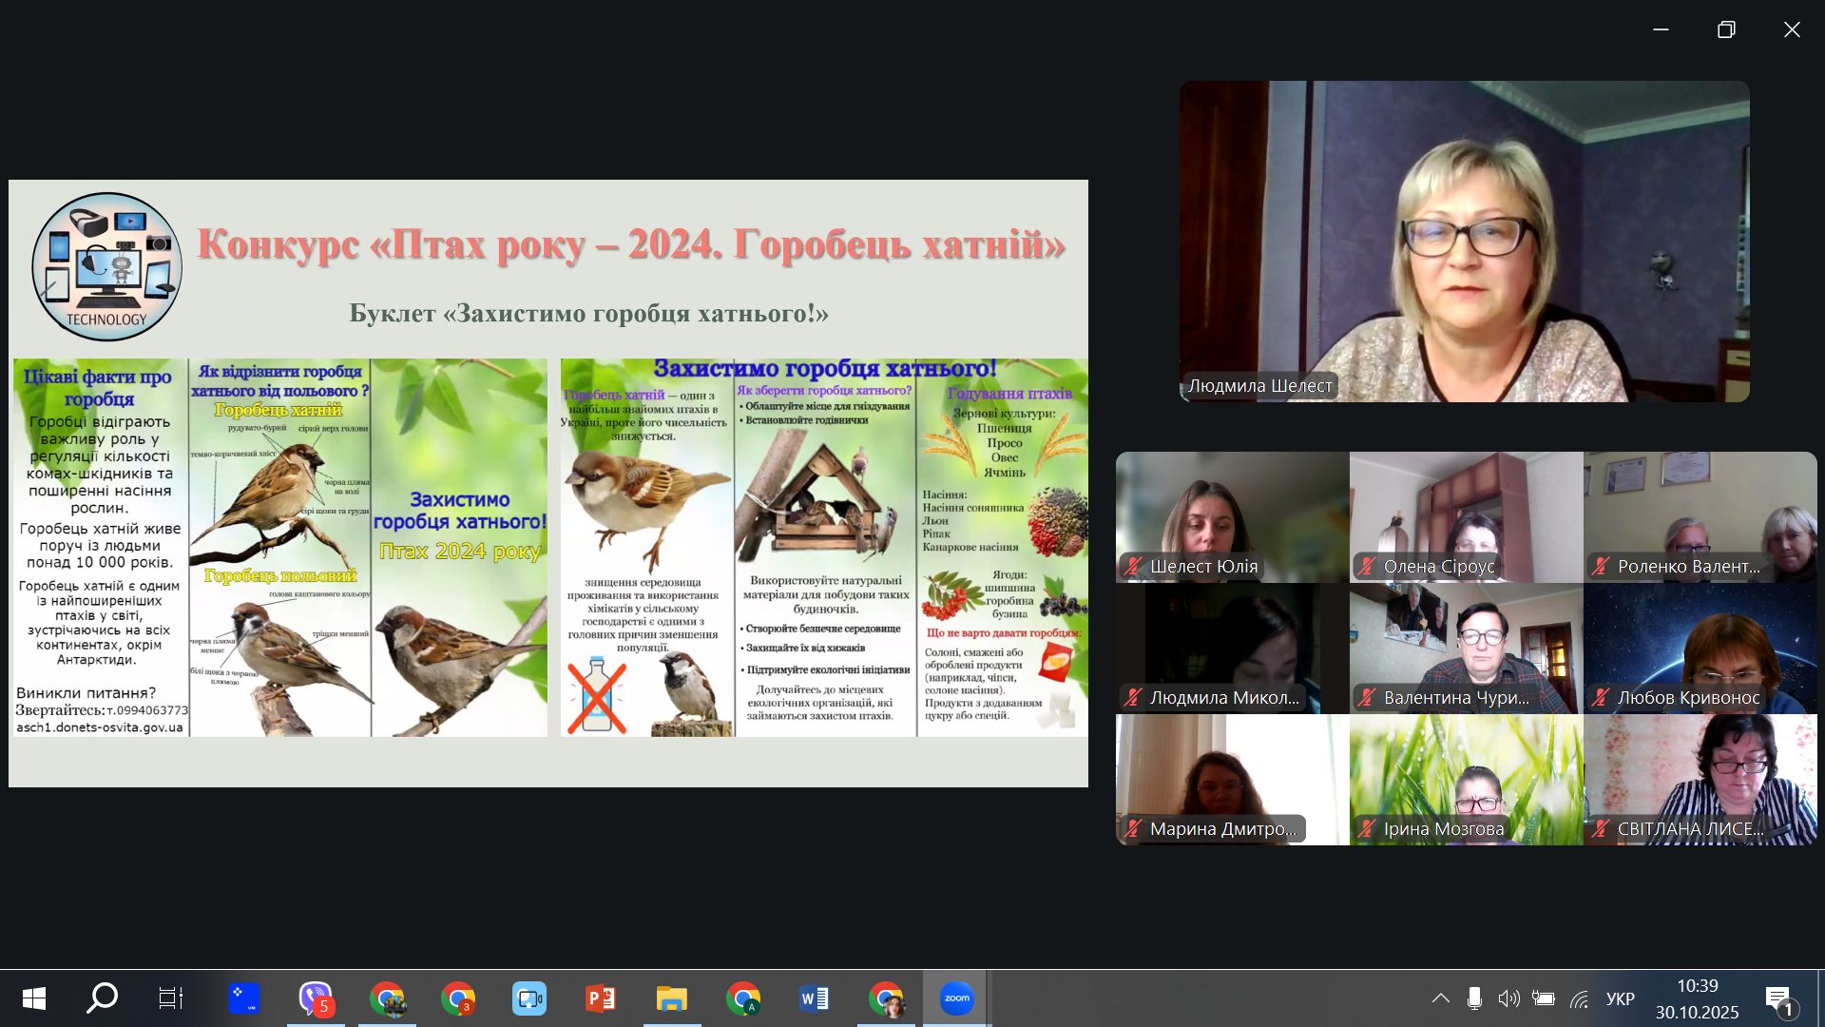Switch the УКР keyboard language
This screenshot has width=1825, height=1027.
coord(1620,998)
